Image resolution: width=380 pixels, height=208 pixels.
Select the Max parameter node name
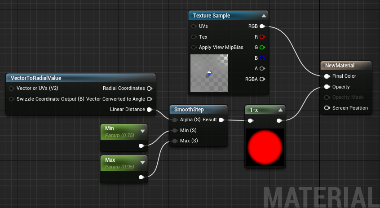110,160
